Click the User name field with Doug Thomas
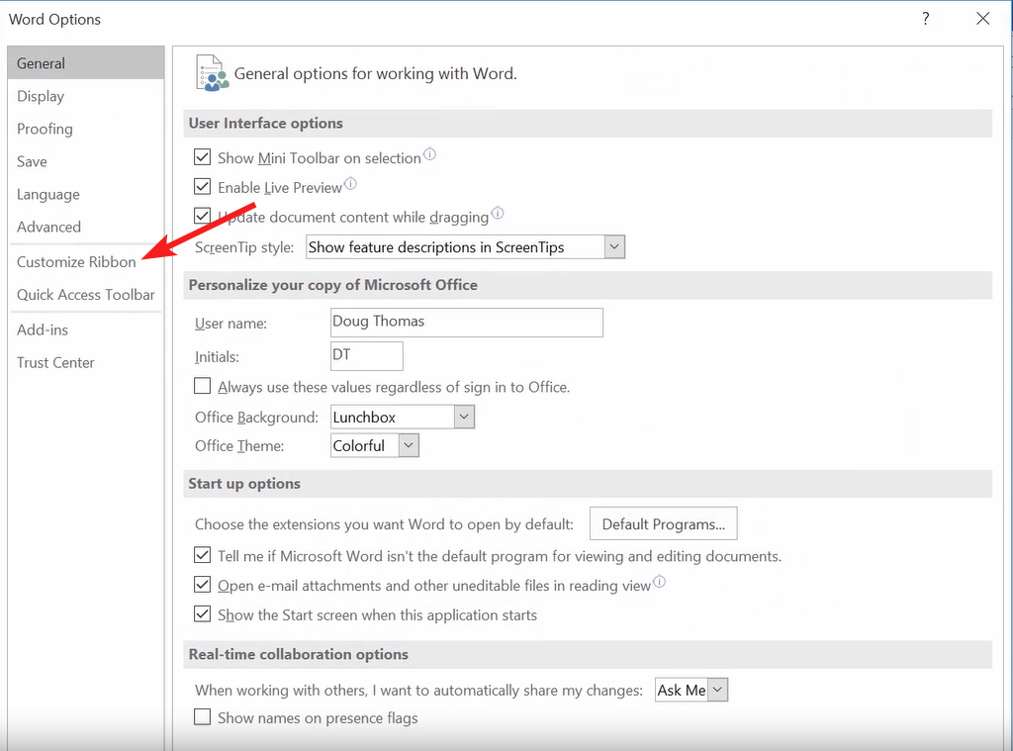The width and height of the screenshot is (1013, 751). click(x=467, y=322)
